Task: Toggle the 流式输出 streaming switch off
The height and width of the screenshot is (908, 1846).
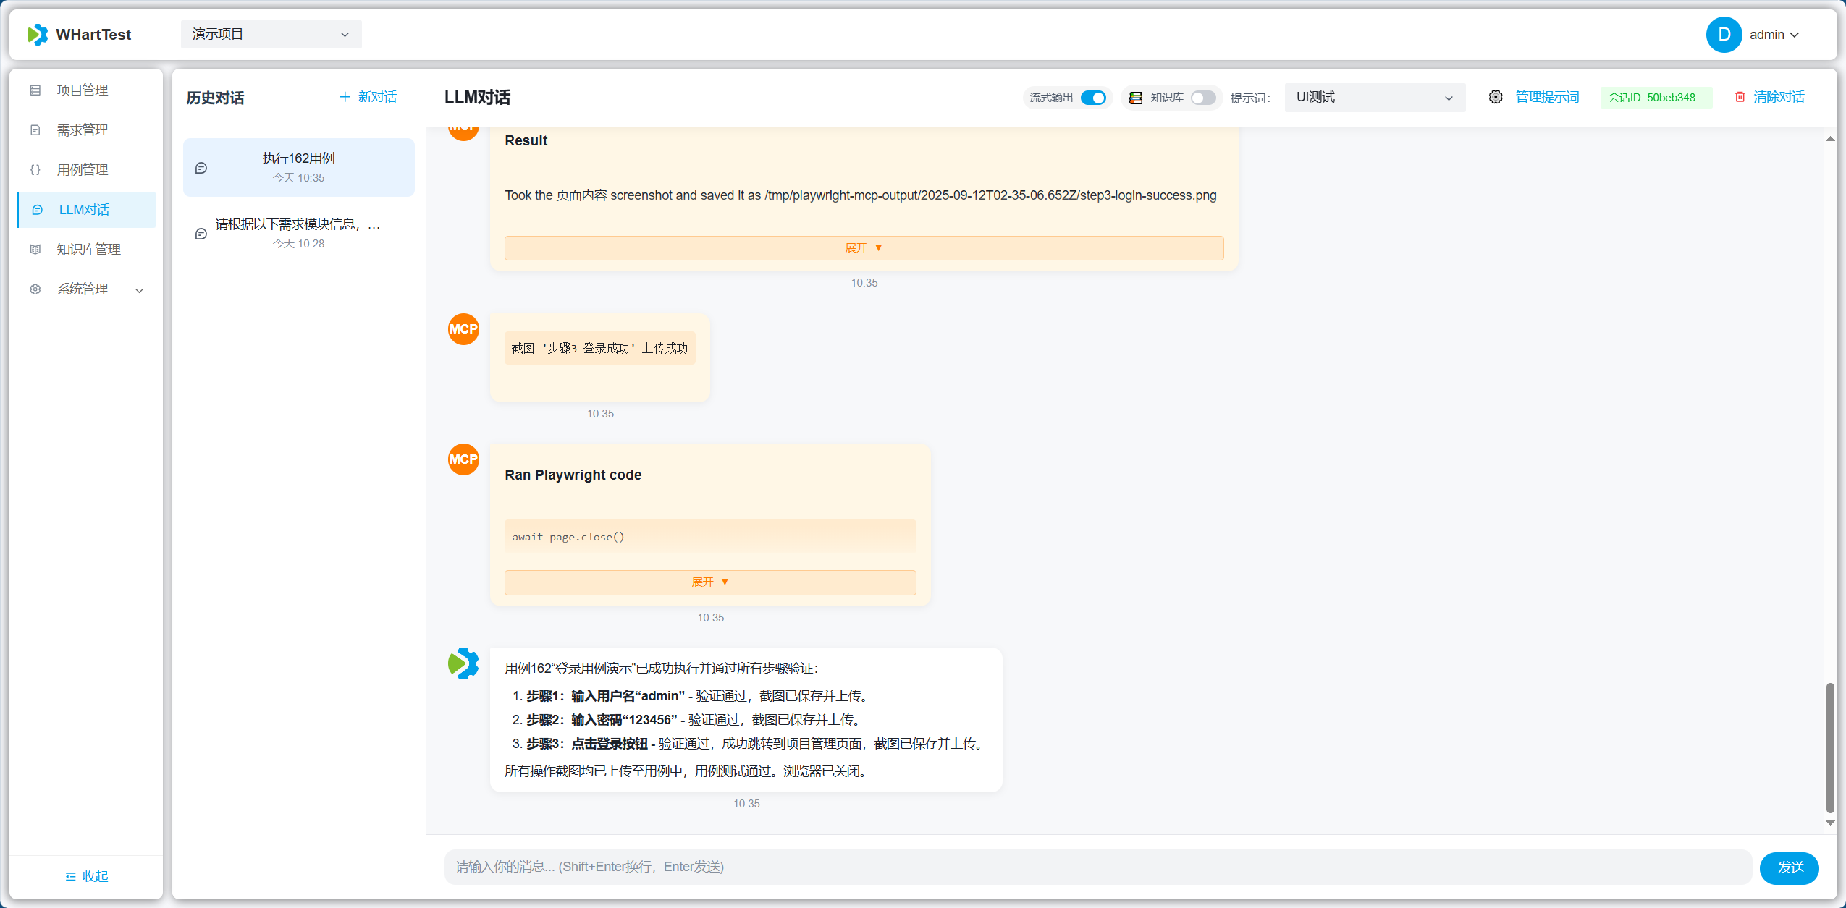Action: tap(1092, 98)
